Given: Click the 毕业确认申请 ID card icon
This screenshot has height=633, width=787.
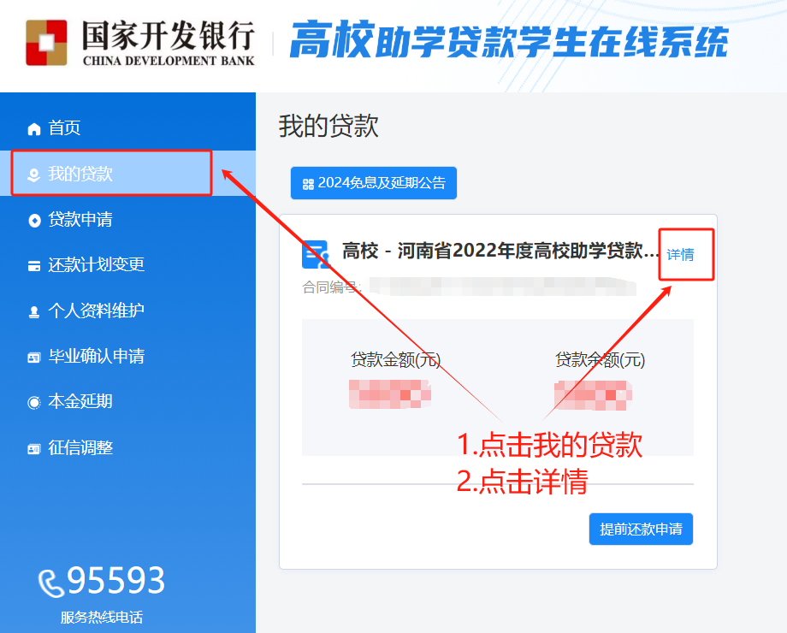Looking at the screenshot, I should click(x=33, y=358).
